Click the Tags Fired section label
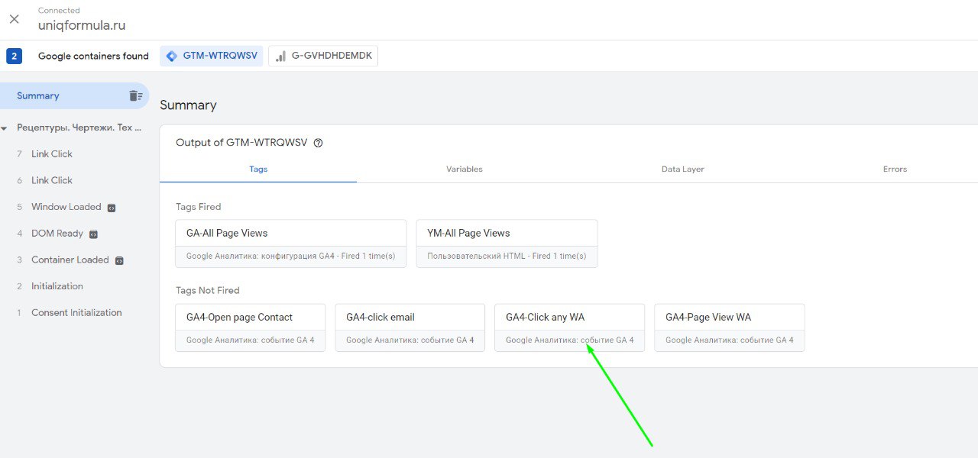The height and width of the screenshot is (458, 978). [x=198, y=207]
